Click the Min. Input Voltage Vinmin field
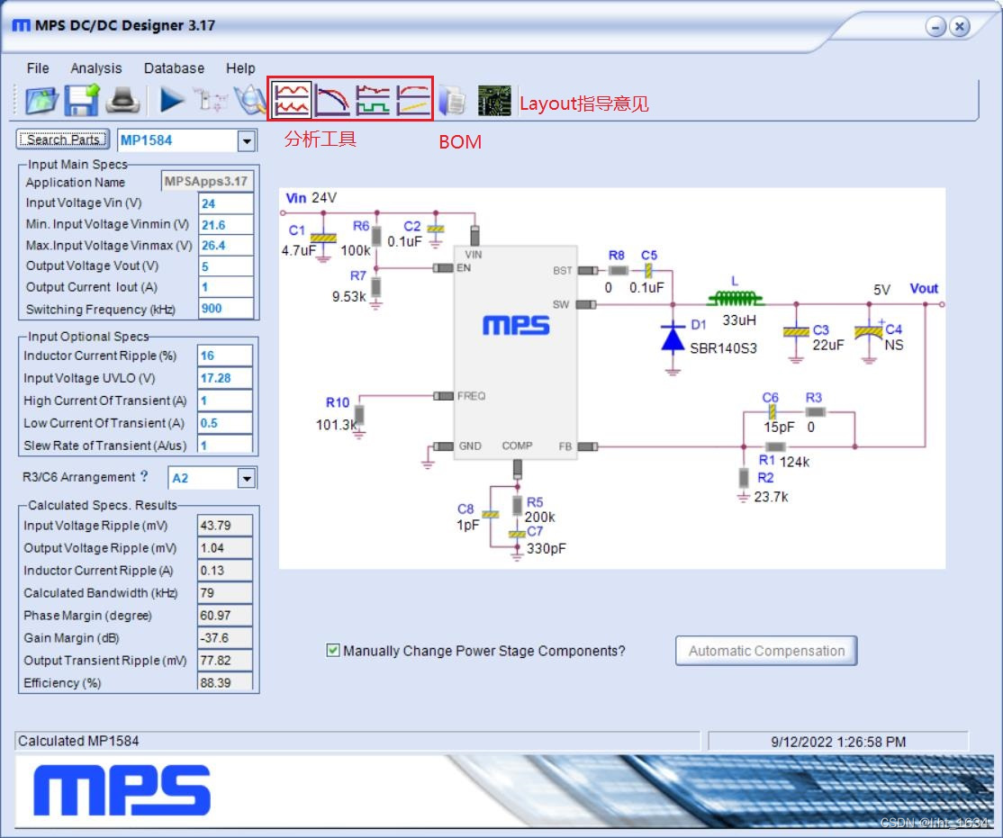 pyautogui.click(x=227, y=224)
